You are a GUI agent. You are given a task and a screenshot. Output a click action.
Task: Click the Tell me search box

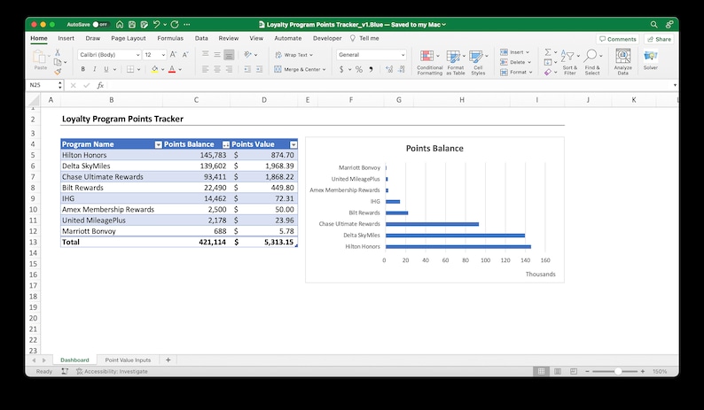[x=364, y=38]
